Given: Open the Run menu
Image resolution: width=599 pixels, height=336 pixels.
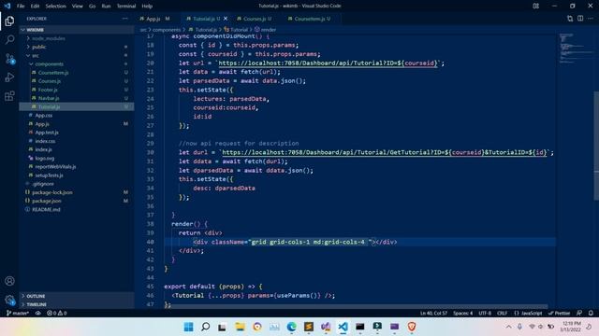Looking at the screenshot, I should (106, 6).
